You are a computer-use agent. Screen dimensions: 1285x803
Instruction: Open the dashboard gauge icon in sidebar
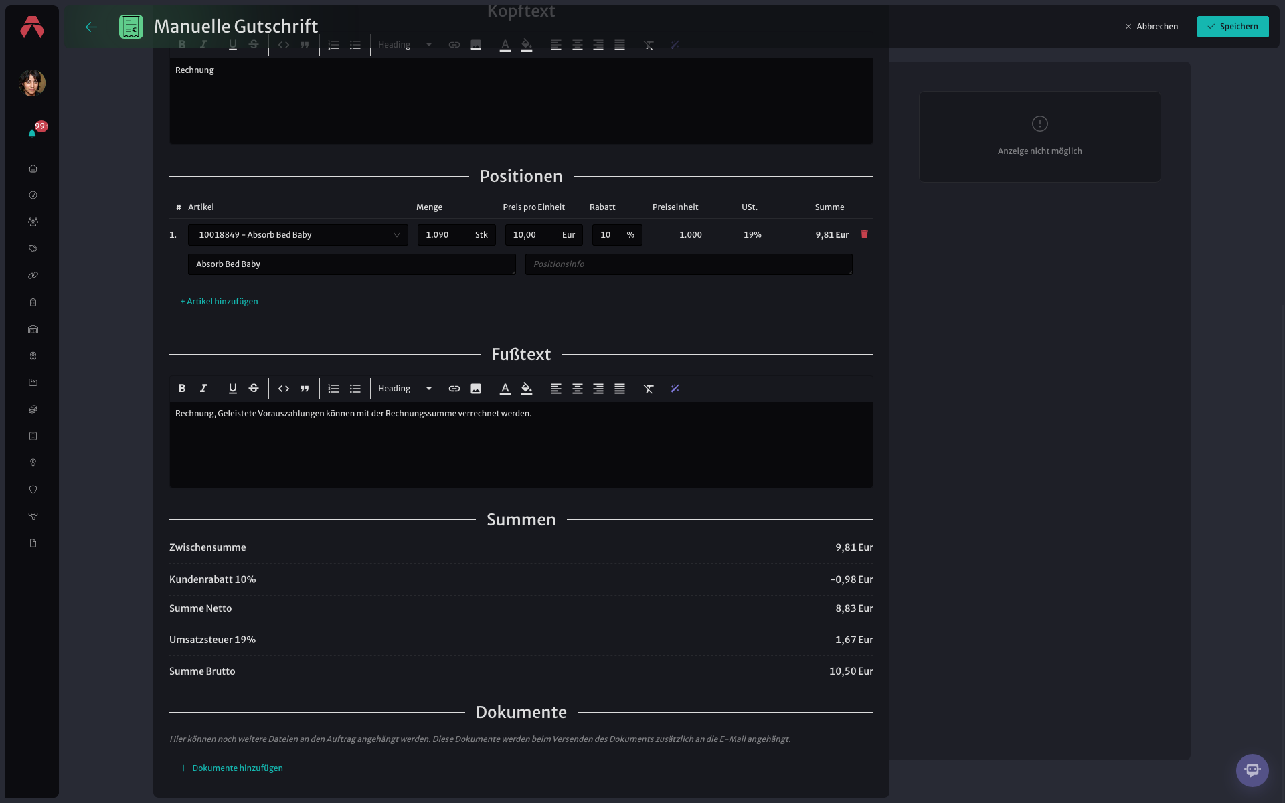tap(33, 195)
